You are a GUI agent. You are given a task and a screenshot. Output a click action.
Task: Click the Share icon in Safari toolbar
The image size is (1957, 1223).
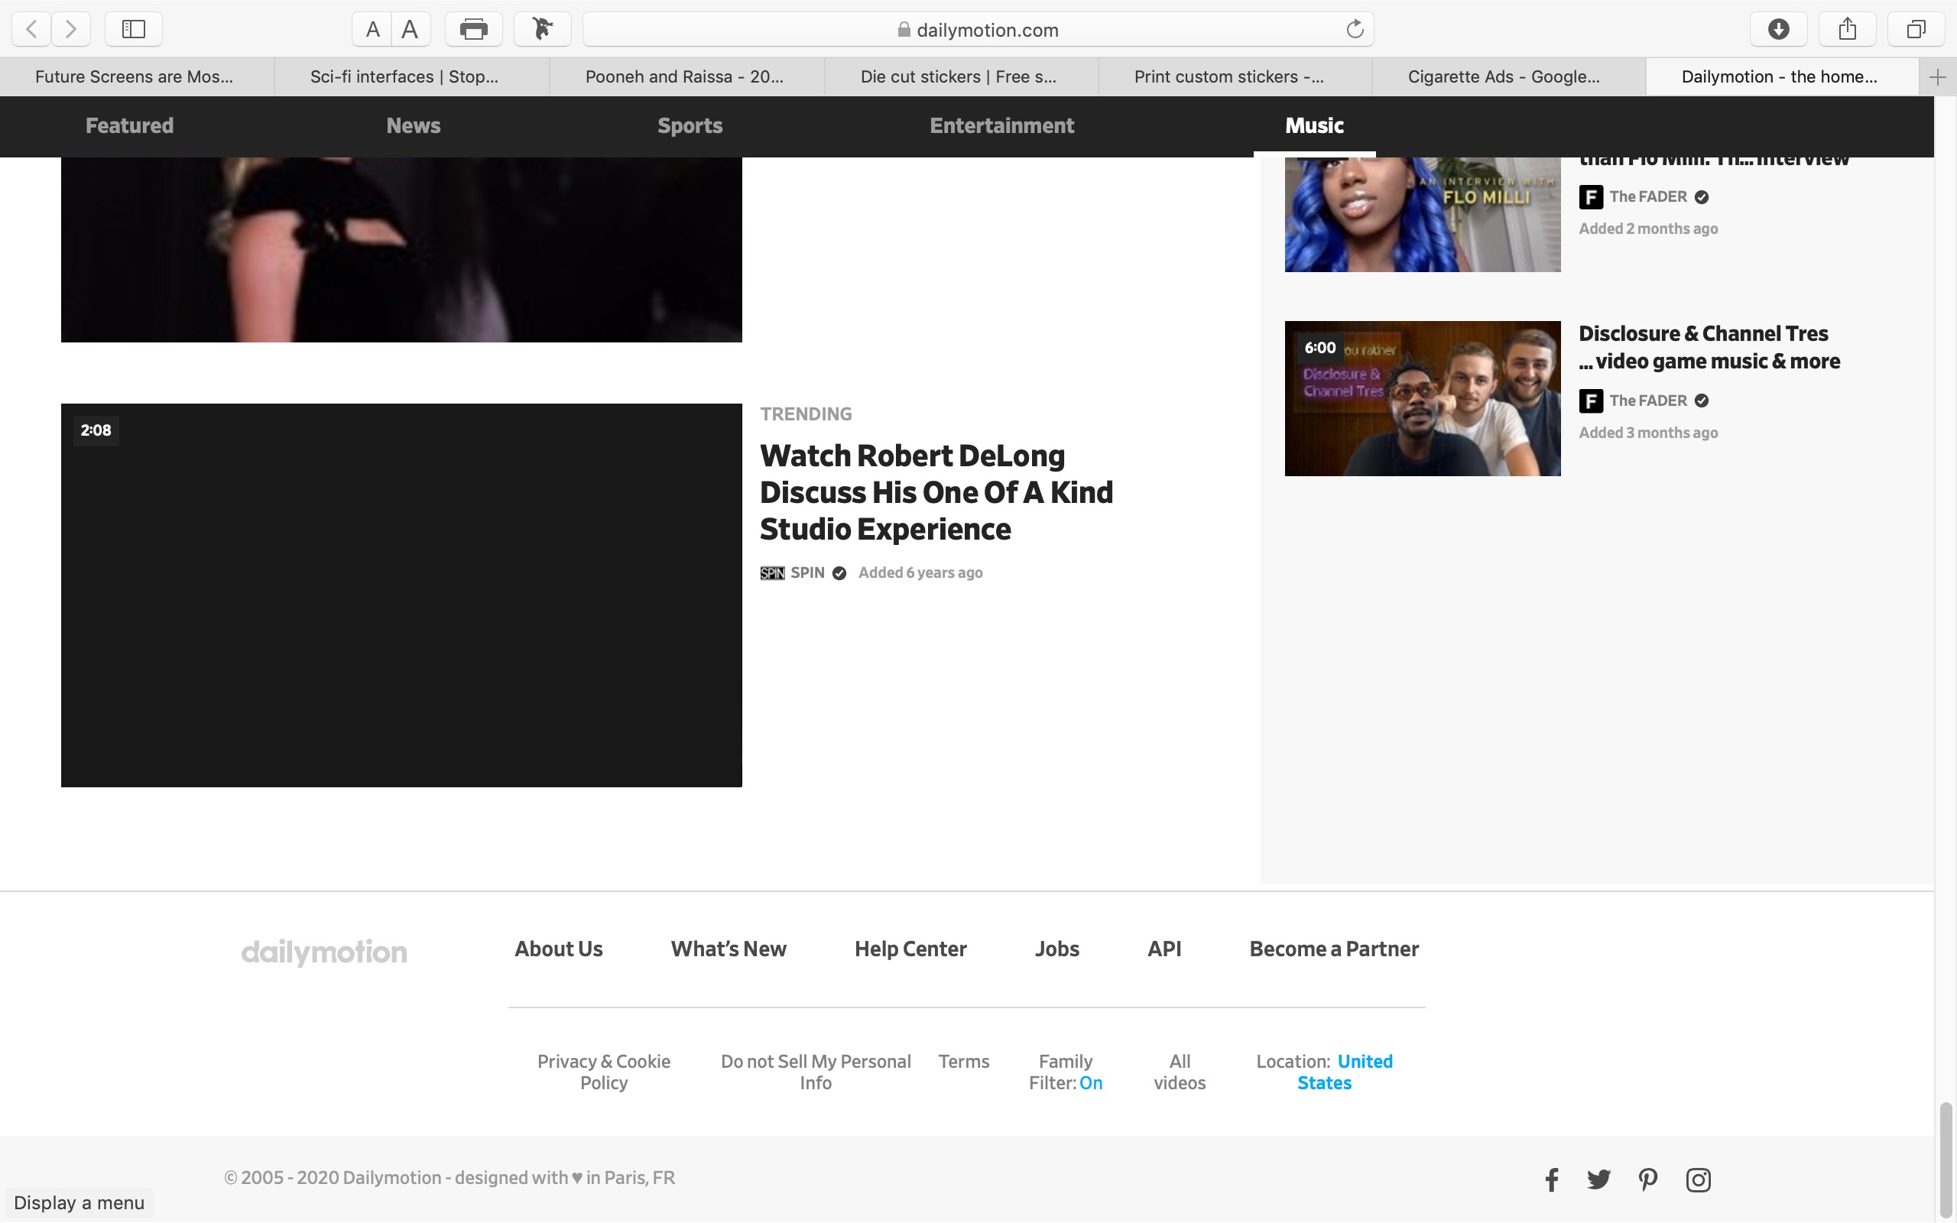(x=1846, y=30)
